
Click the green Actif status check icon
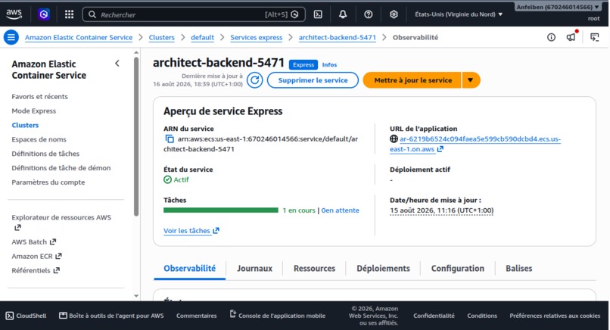point(167,179)
